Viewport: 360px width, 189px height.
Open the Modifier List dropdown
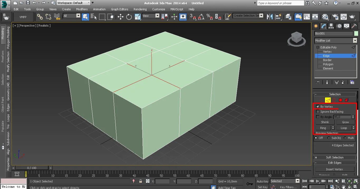(336, 41)
